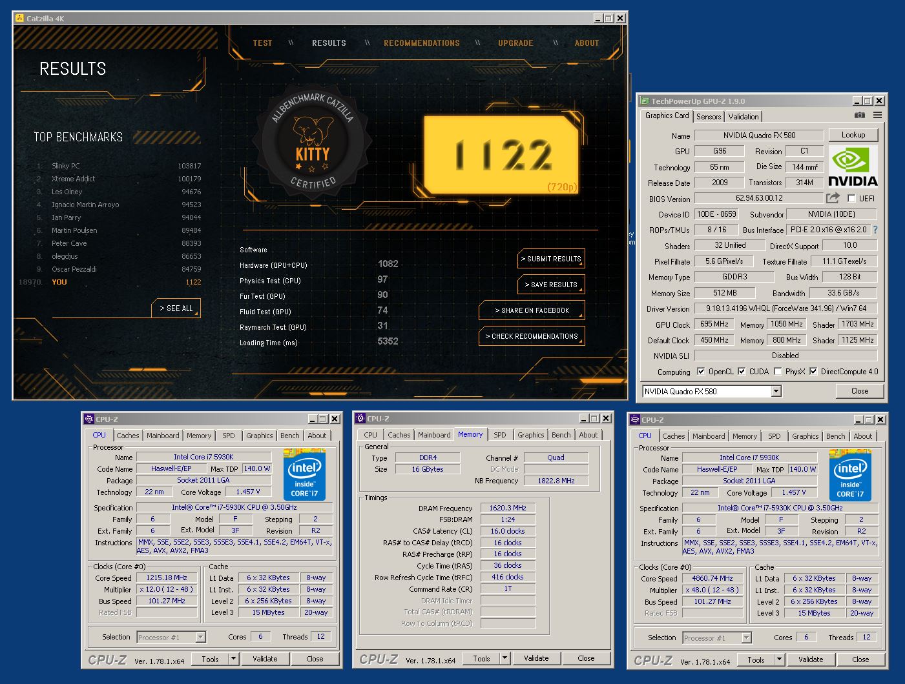Click the BIOS Version field 62.94.63.00.12
The height and width of the screenshot is (684, 905).
click(x=759, y=198)
